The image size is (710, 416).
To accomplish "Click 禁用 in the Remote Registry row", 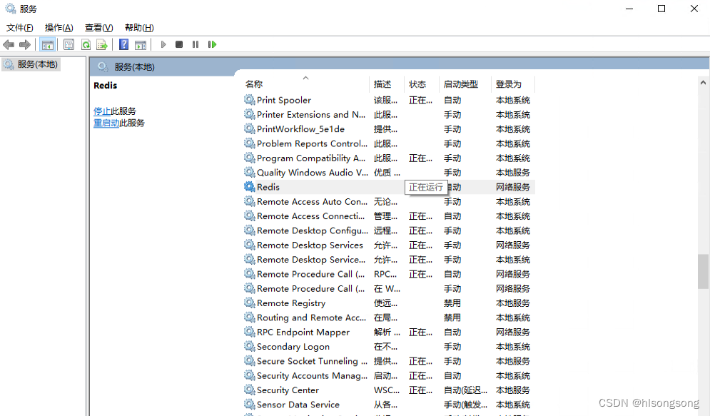I will pyautogui.click(x=452, y=303).
